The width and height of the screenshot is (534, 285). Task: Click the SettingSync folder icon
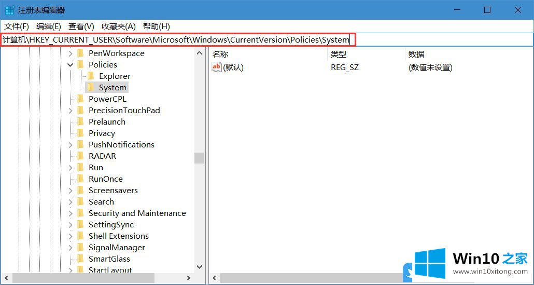(x=80, y=224)
